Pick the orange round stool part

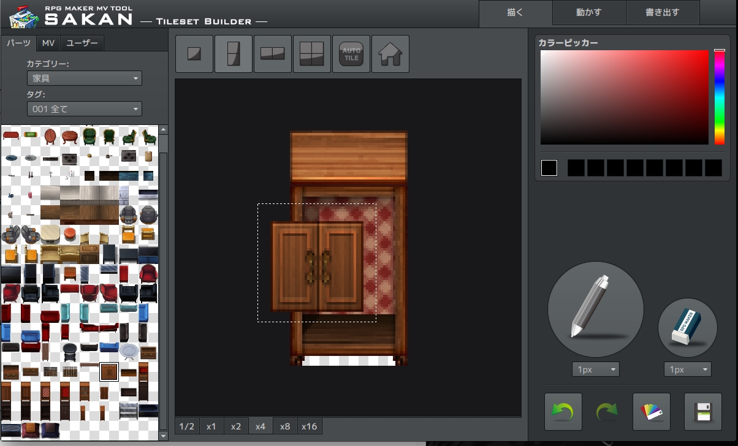69,234
